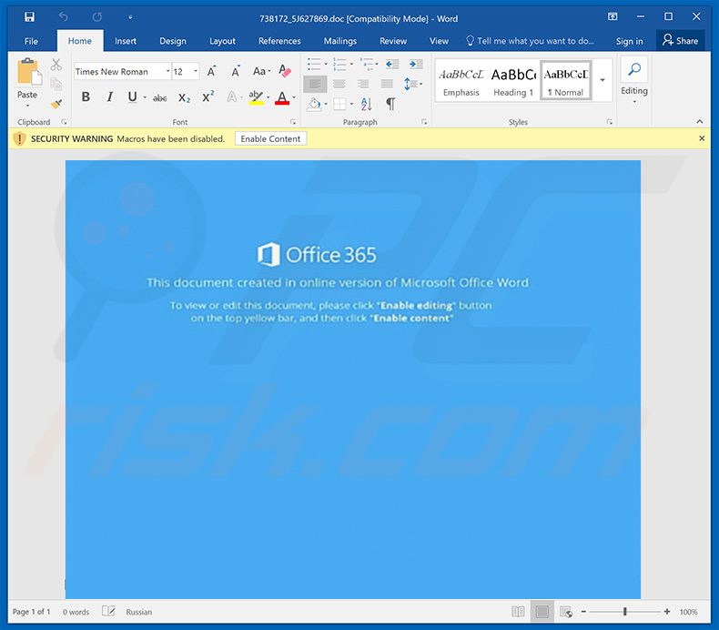The height and width of the screenshot is (630, 719).
Task: Click the numbered list icon
Action: (x=339, y=65)
